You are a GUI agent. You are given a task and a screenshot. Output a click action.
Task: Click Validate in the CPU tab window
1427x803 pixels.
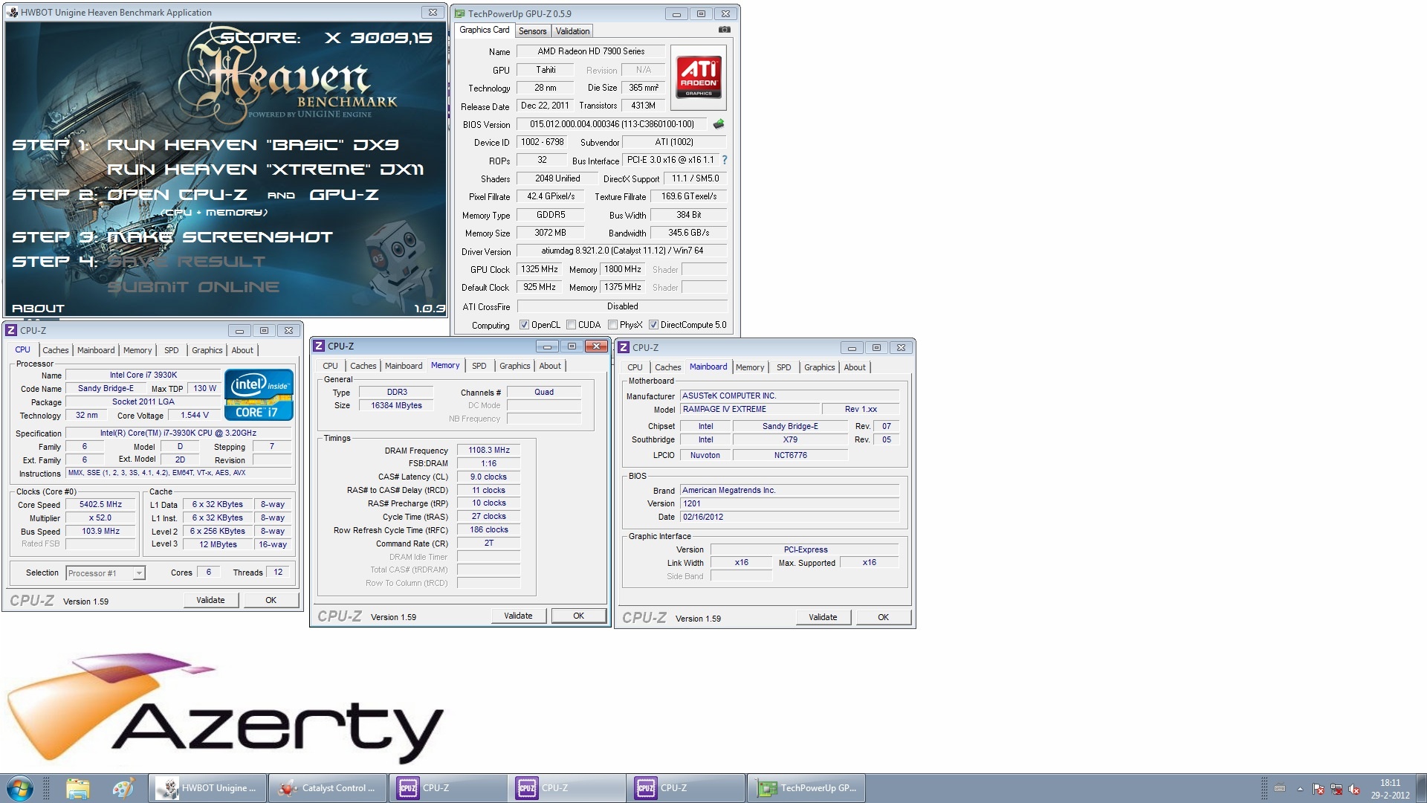(x=210, y=600)
